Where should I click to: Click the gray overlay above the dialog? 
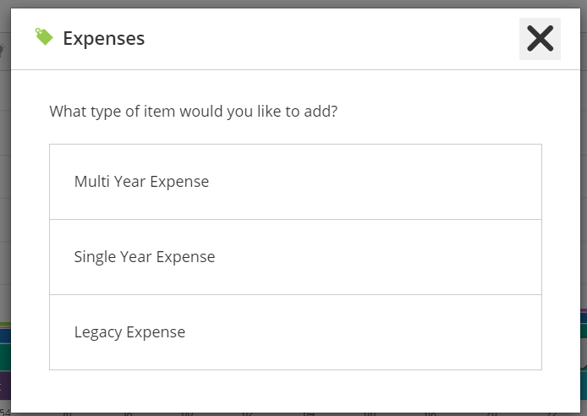(293, 3)
